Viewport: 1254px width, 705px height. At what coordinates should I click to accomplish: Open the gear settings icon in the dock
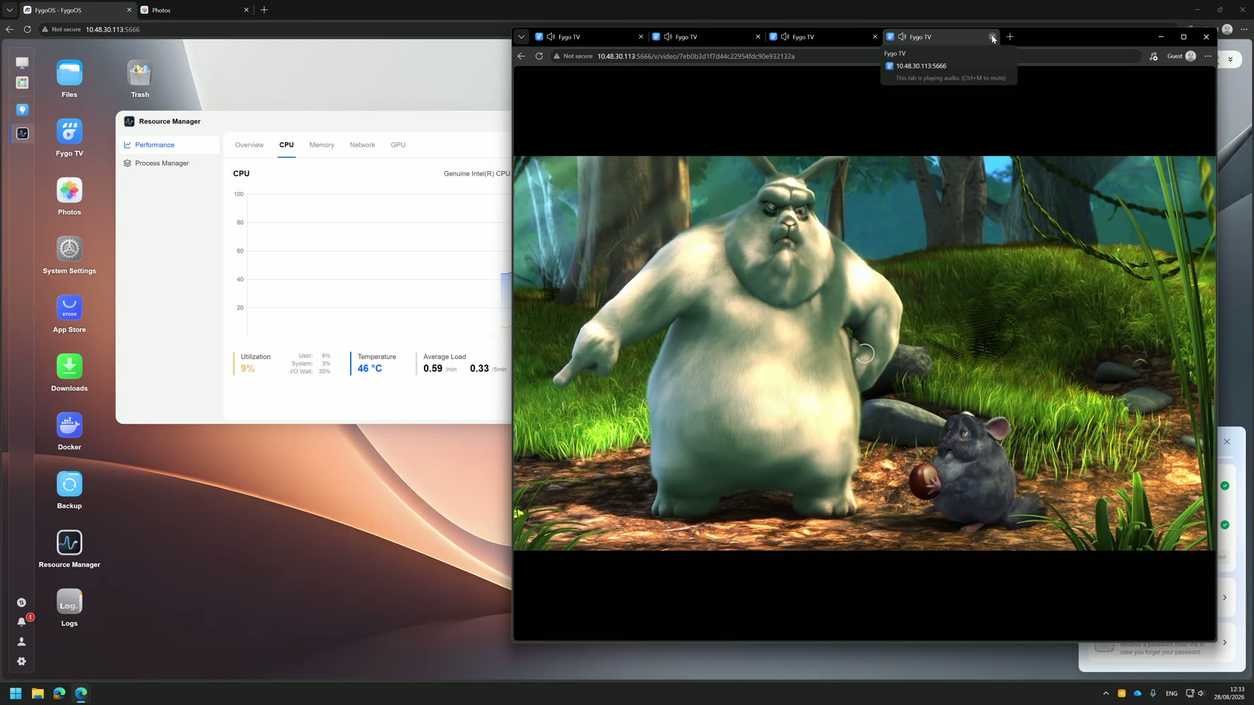point(22,661)
